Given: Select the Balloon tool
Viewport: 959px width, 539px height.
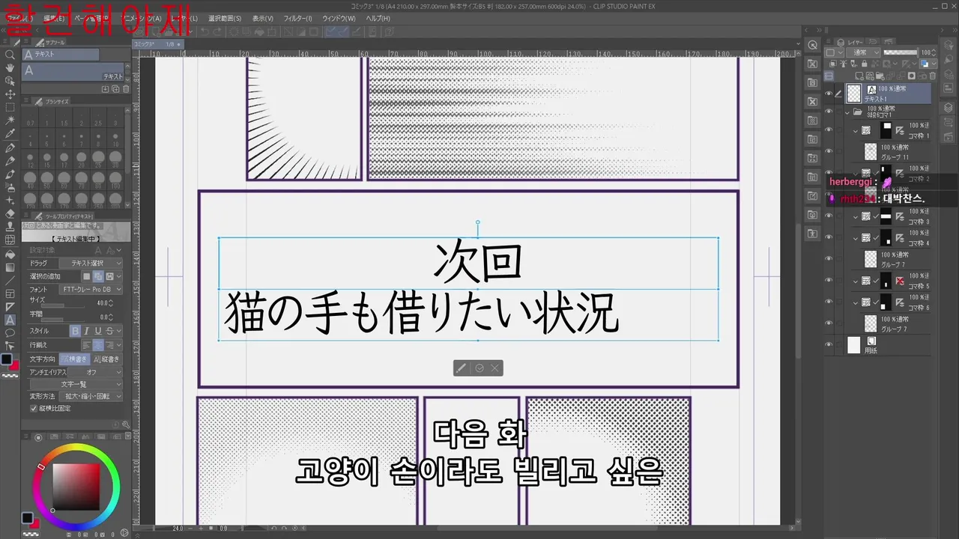Looking at the screenshot, I should (10, 333).
